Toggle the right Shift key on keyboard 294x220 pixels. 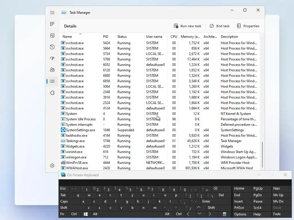[218, 208]
